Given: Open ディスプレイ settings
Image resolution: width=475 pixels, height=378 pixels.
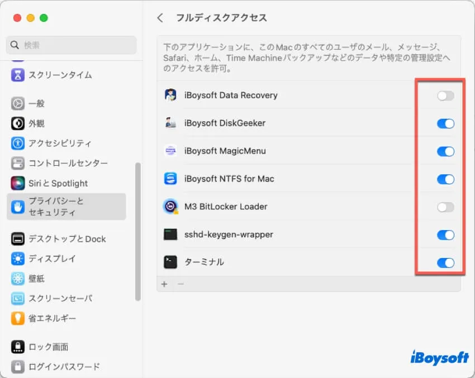Looking at the screenshot, I should (x=52, y=259).
